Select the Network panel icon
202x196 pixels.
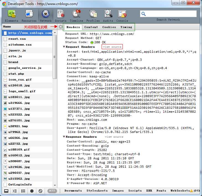tap(45, 14)
